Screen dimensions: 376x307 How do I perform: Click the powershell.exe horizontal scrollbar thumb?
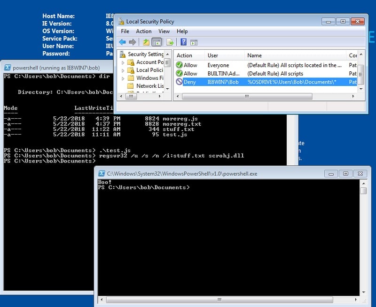click(219, 299)
